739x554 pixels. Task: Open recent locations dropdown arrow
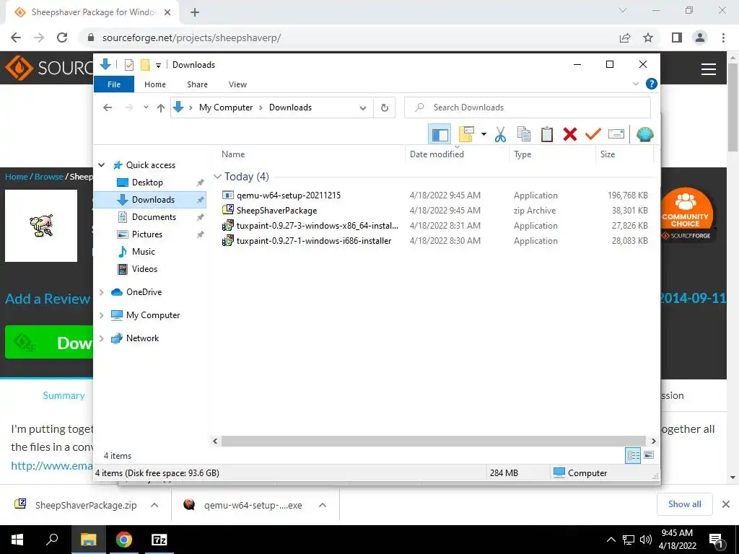[146, 108]
